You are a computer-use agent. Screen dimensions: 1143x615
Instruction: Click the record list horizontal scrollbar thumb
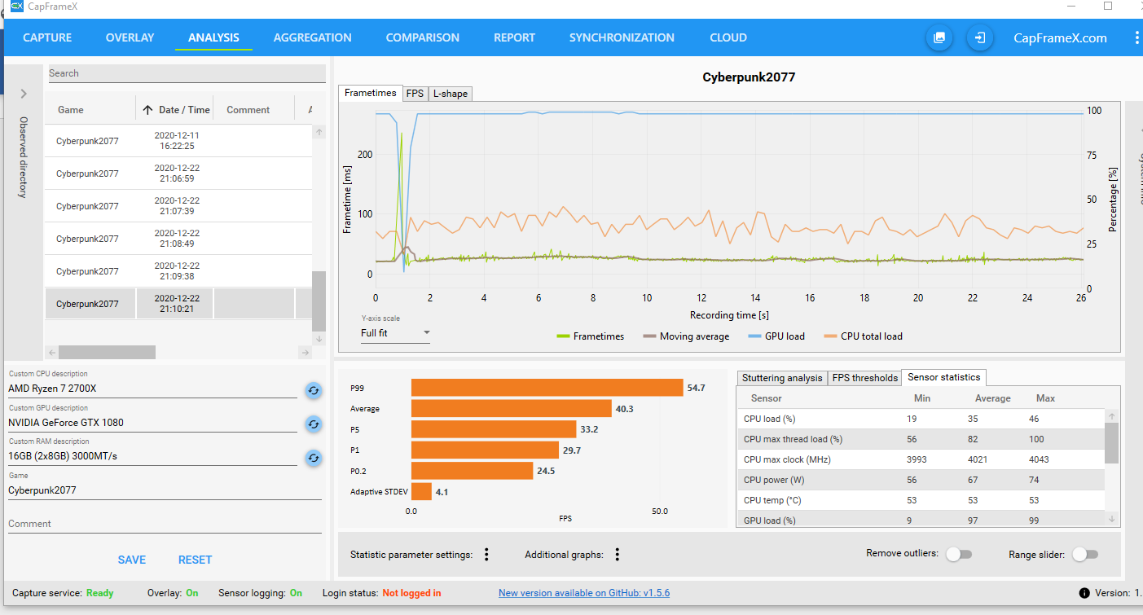[x=107, y=353]
